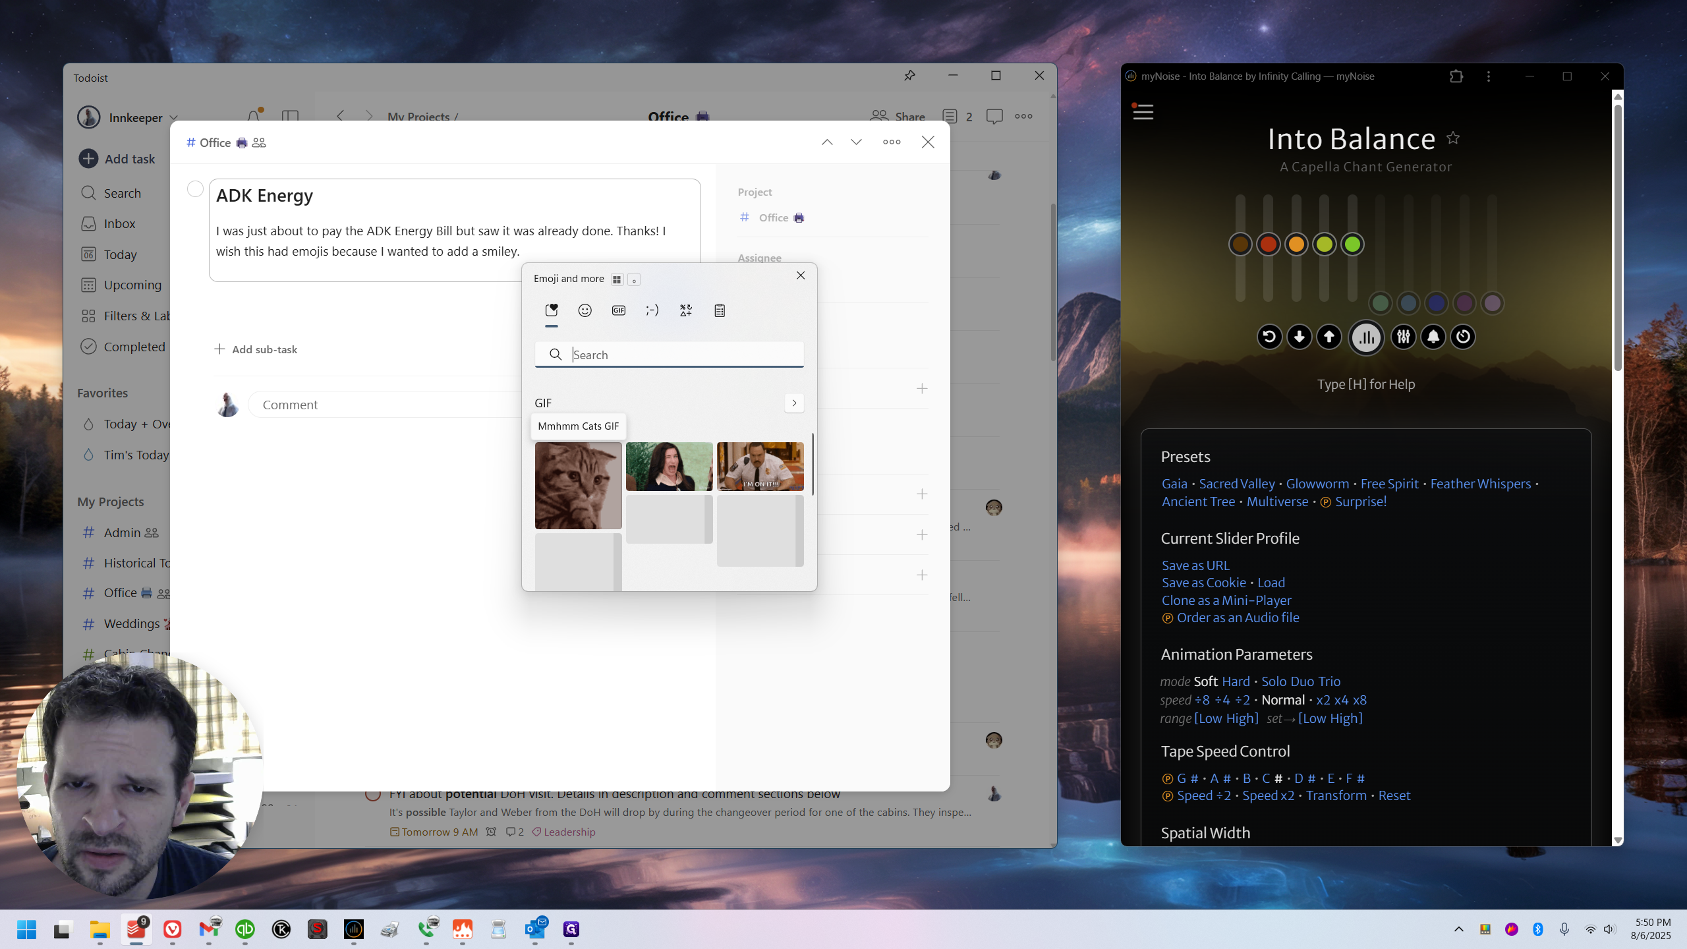Click the myNoise equalizer sliders icon
The height and width of the screenshot is (949, 1687).
(1403, 337)
